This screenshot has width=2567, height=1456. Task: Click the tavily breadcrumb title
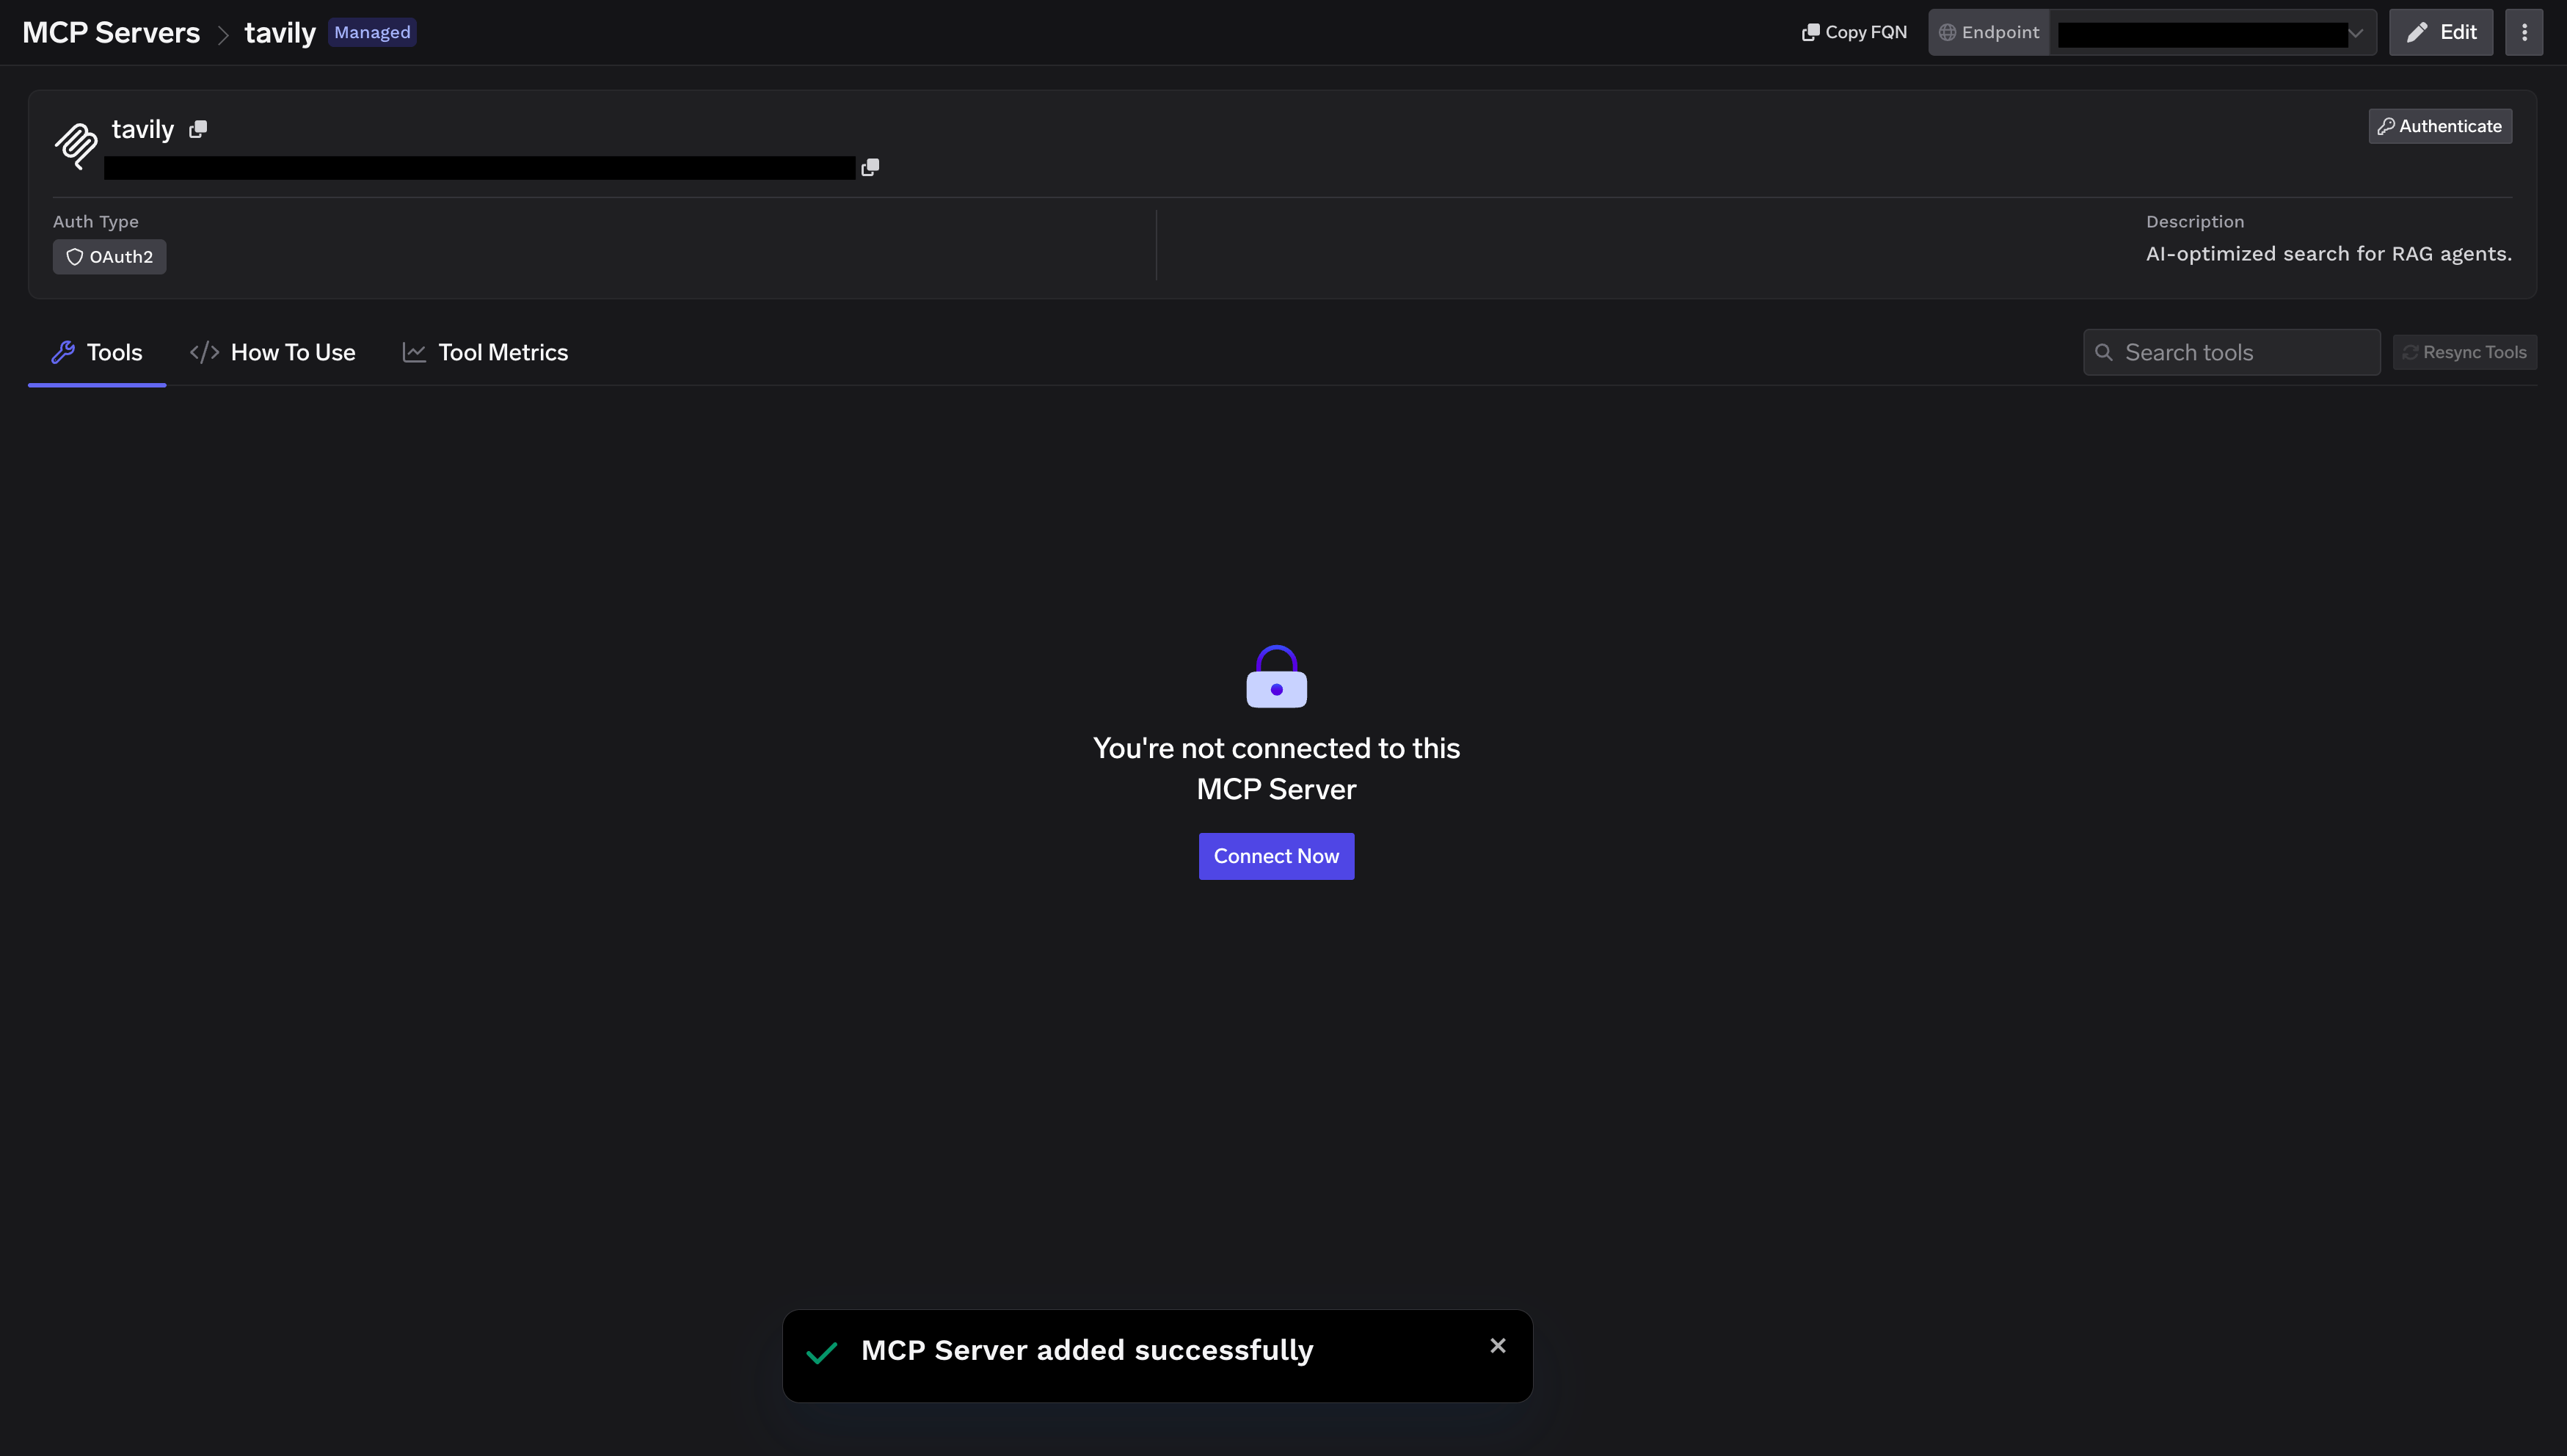point(280,32)
